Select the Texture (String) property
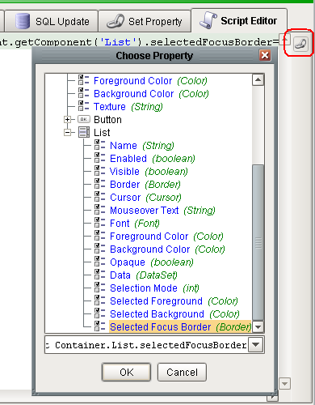 (128, 107)
